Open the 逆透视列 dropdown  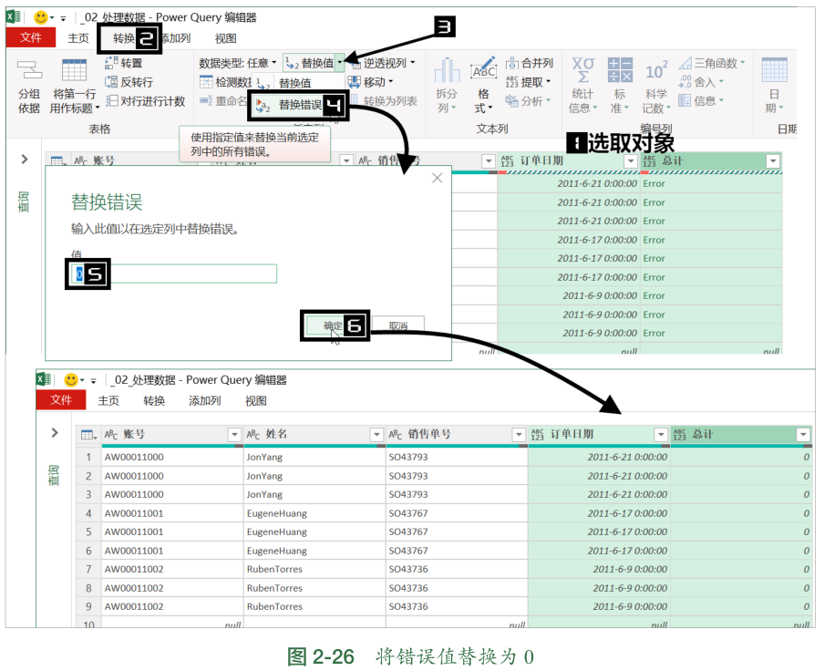pos(384,63)
